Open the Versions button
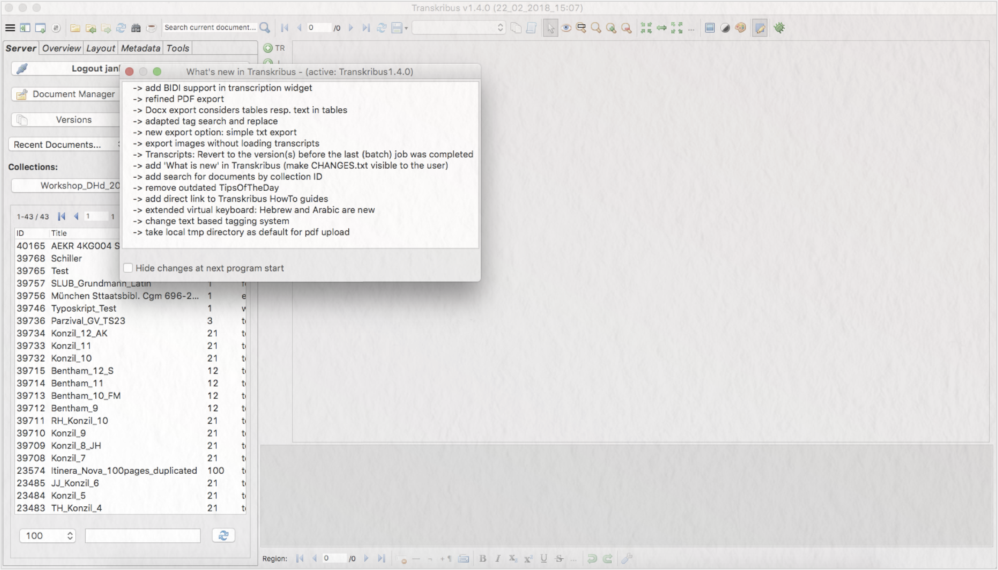The height and width of the screenshot is (570, 998). coord(66,120)
